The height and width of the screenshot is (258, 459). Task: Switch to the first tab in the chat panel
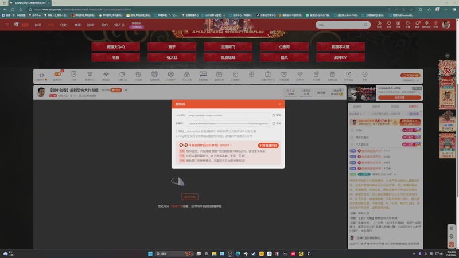pos(357,107)
